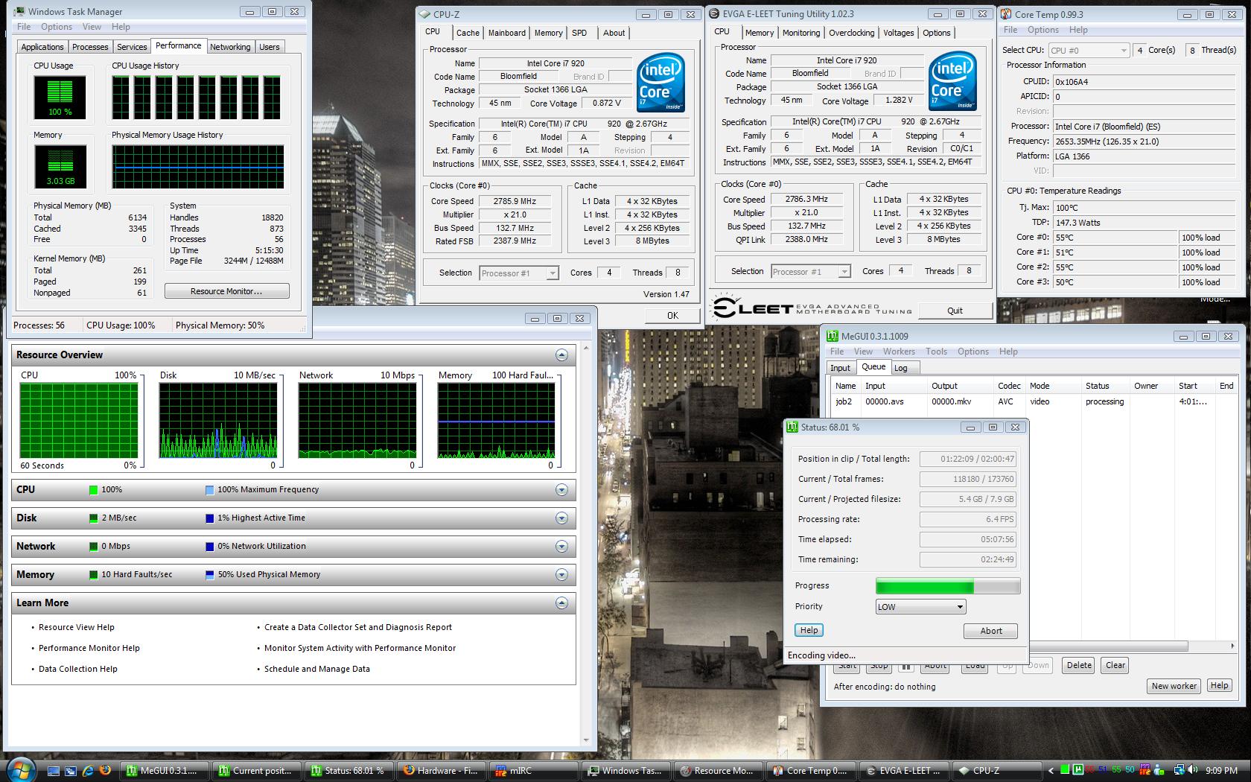This screenshot has height=782, width=1251.
Task: Switch to Input tab in MeGUI
Action: (x=840, y=368)
